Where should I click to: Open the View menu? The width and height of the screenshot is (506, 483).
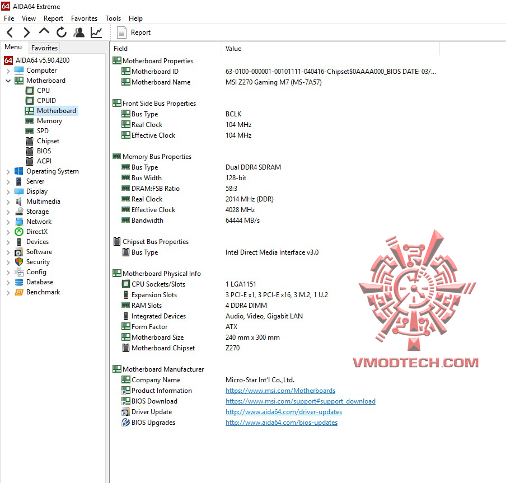(x=29, y=18)
